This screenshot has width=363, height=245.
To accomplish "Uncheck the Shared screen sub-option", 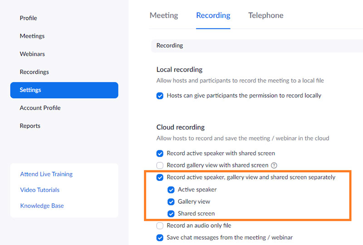I will (171, 214).
